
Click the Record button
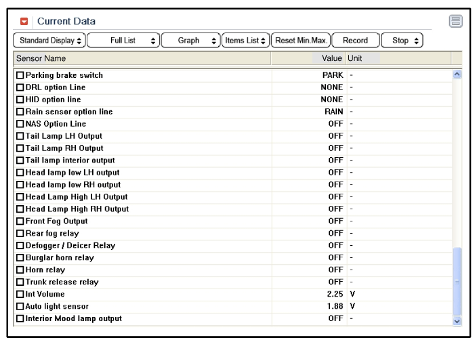[x=355, y=41]
